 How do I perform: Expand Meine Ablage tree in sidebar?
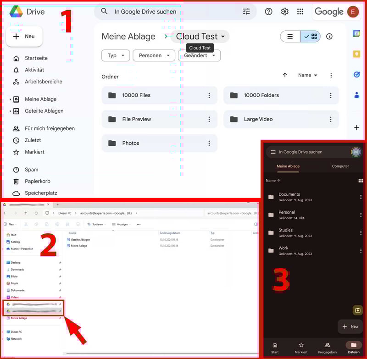click(11, 99)
